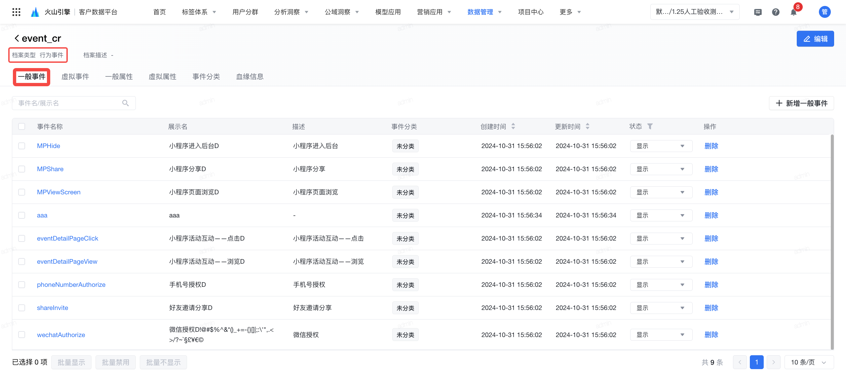Image resolution: width=846 pixels, height=382 pixels.
Task: Go to previous page arrow
Action: click(740, 362)
